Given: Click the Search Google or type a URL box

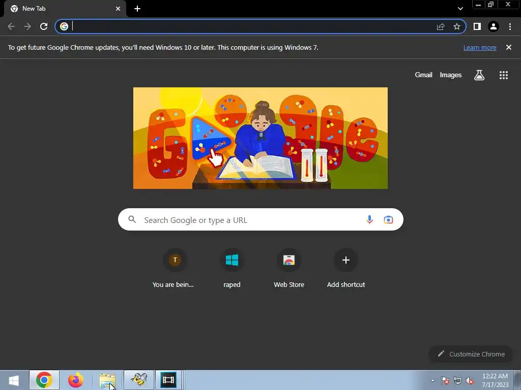Looking at the screenshot, I should (x=260, y=219).
